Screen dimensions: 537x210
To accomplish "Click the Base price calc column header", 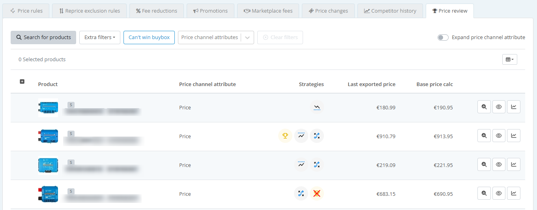I will (x=434, y=84).
